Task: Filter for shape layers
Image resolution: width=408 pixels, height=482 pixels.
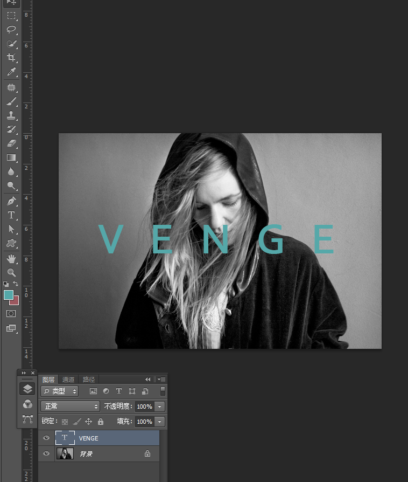Action: pos(132,391)
